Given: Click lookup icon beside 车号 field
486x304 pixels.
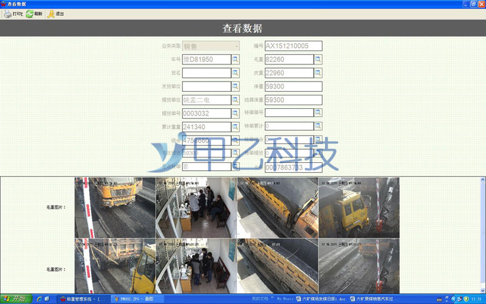Looking at the screenshot, I should click(236, 60).
